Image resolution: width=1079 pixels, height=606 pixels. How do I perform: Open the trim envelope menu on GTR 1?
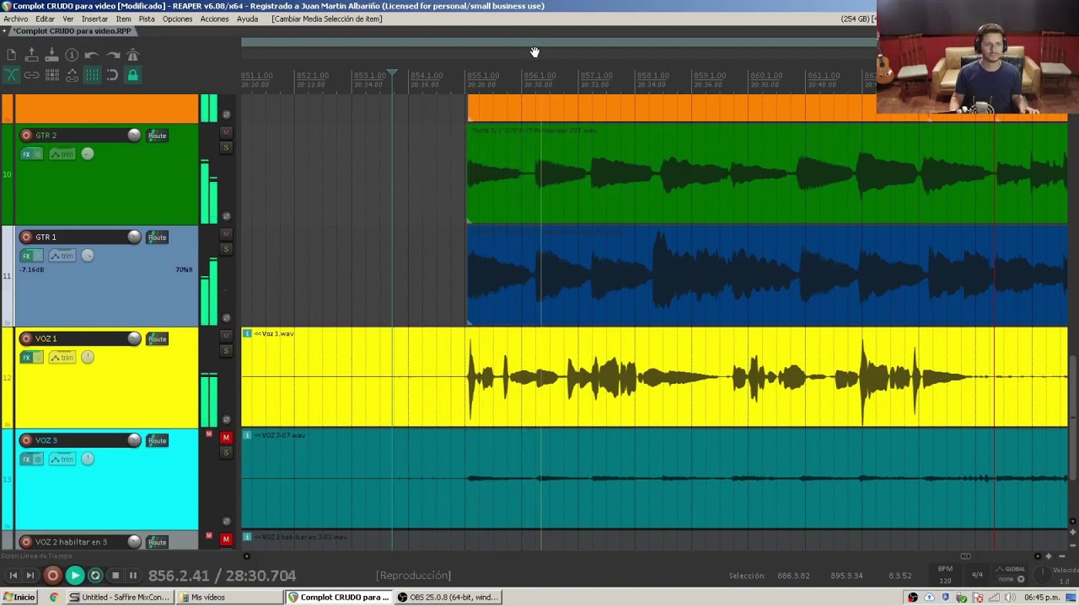[x=62, y=256]
